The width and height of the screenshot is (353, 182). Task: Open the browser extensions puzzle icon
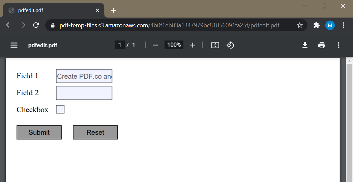coord(317,25)
